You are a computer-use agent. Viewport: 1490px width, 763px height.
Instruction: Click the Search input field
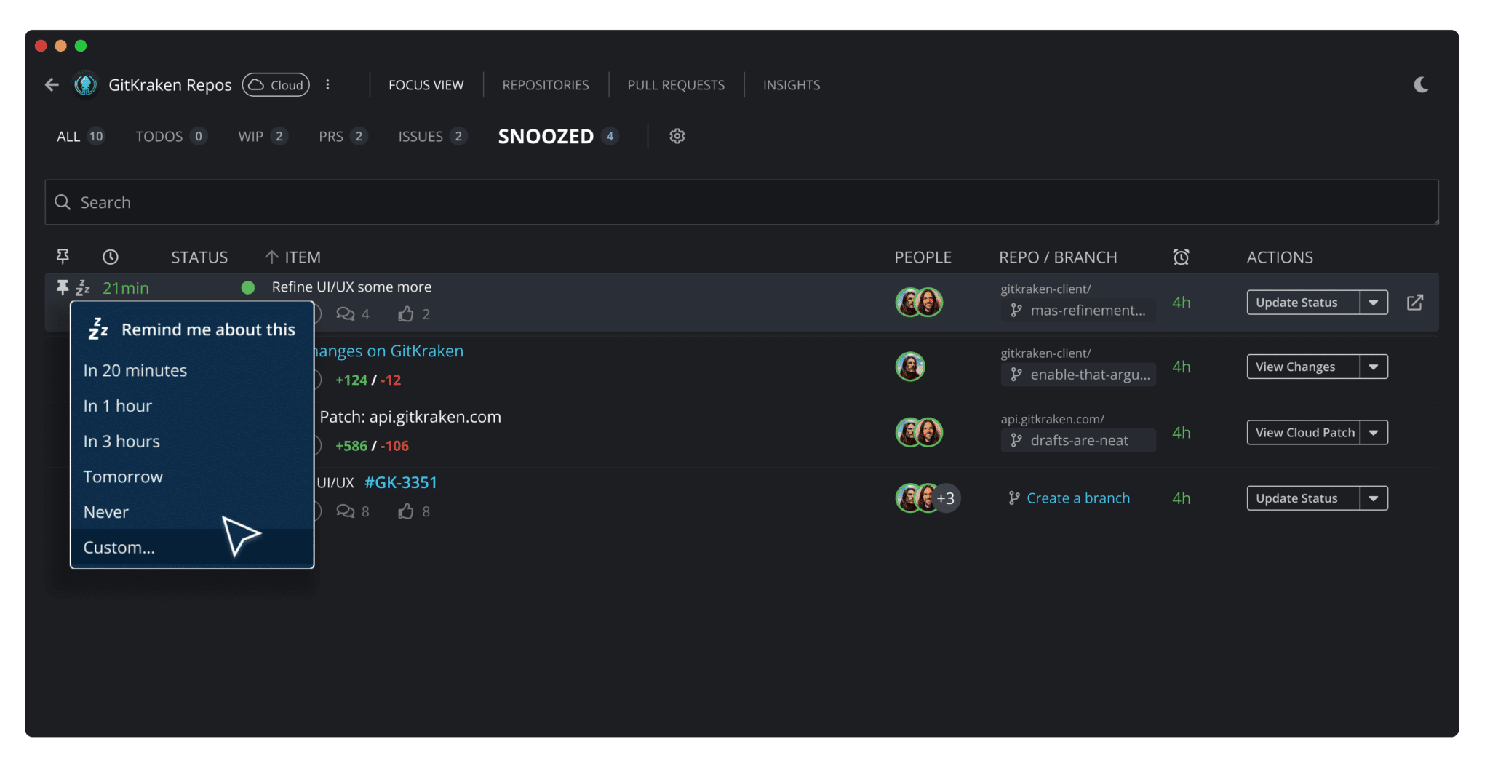coord(741,202)
